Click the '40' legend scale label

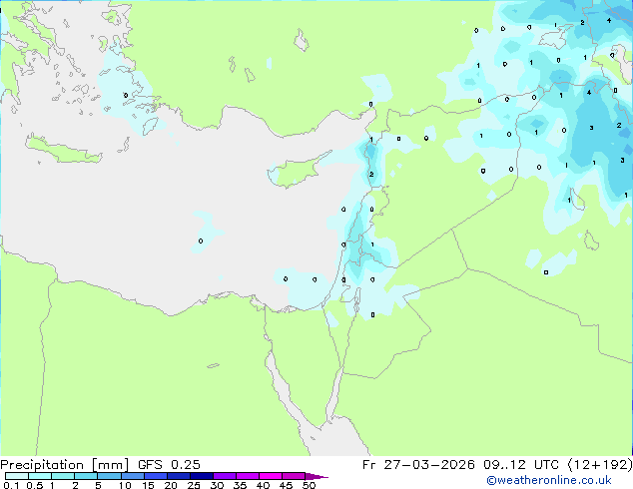pyautogui.click(x=263, y=485)
